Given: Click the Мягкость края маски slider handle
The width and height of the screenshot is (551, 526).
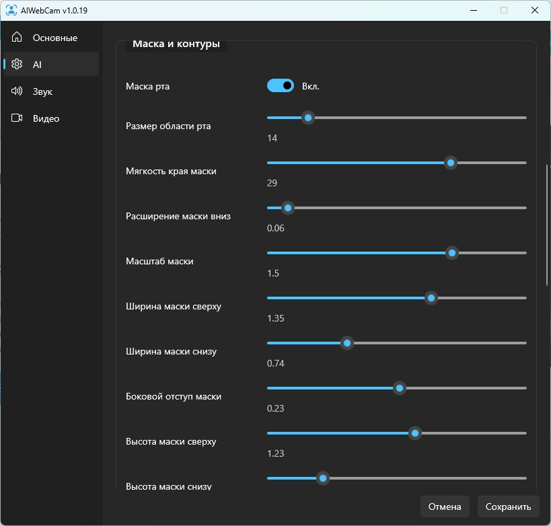Looking at the screenshot, I should coord(451,163).
